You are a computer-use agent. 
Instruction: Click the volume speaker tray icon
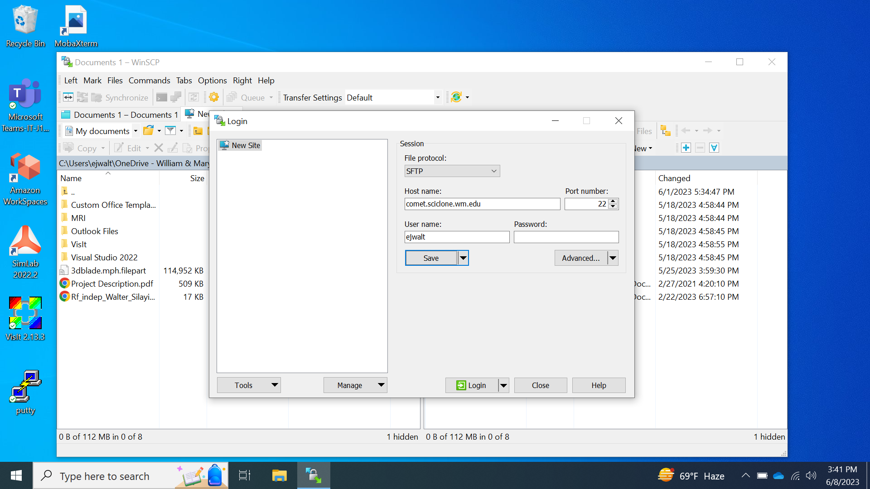coord(811,476)
